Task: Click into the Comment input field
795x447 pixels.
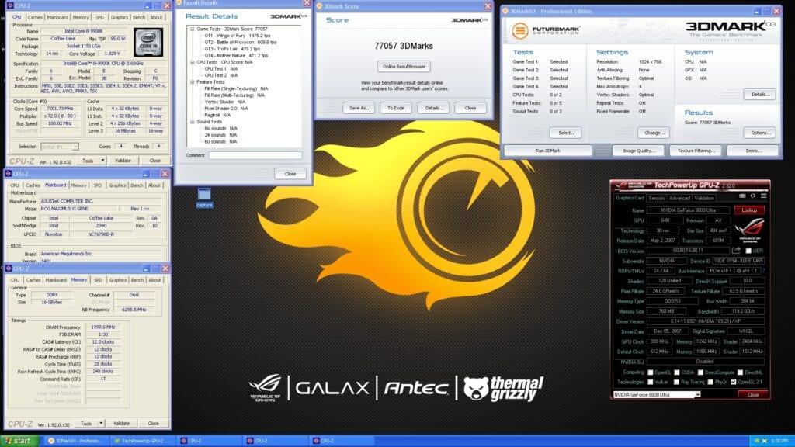Action: 255,155
